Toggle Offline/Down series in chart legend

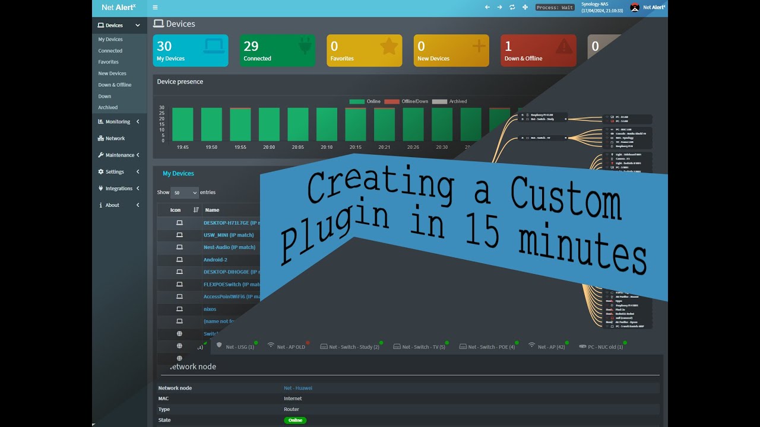click(406, 101)
